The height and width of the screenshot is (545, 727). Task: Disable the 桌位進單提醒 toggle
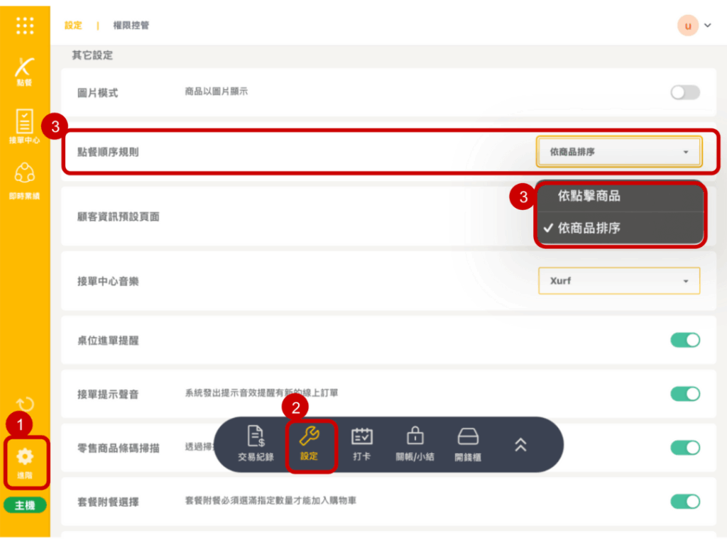pyautogui.click(x=685, y=340)
